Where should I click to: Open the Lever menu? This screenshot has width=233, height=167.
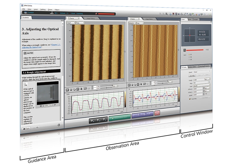[36, 9]
